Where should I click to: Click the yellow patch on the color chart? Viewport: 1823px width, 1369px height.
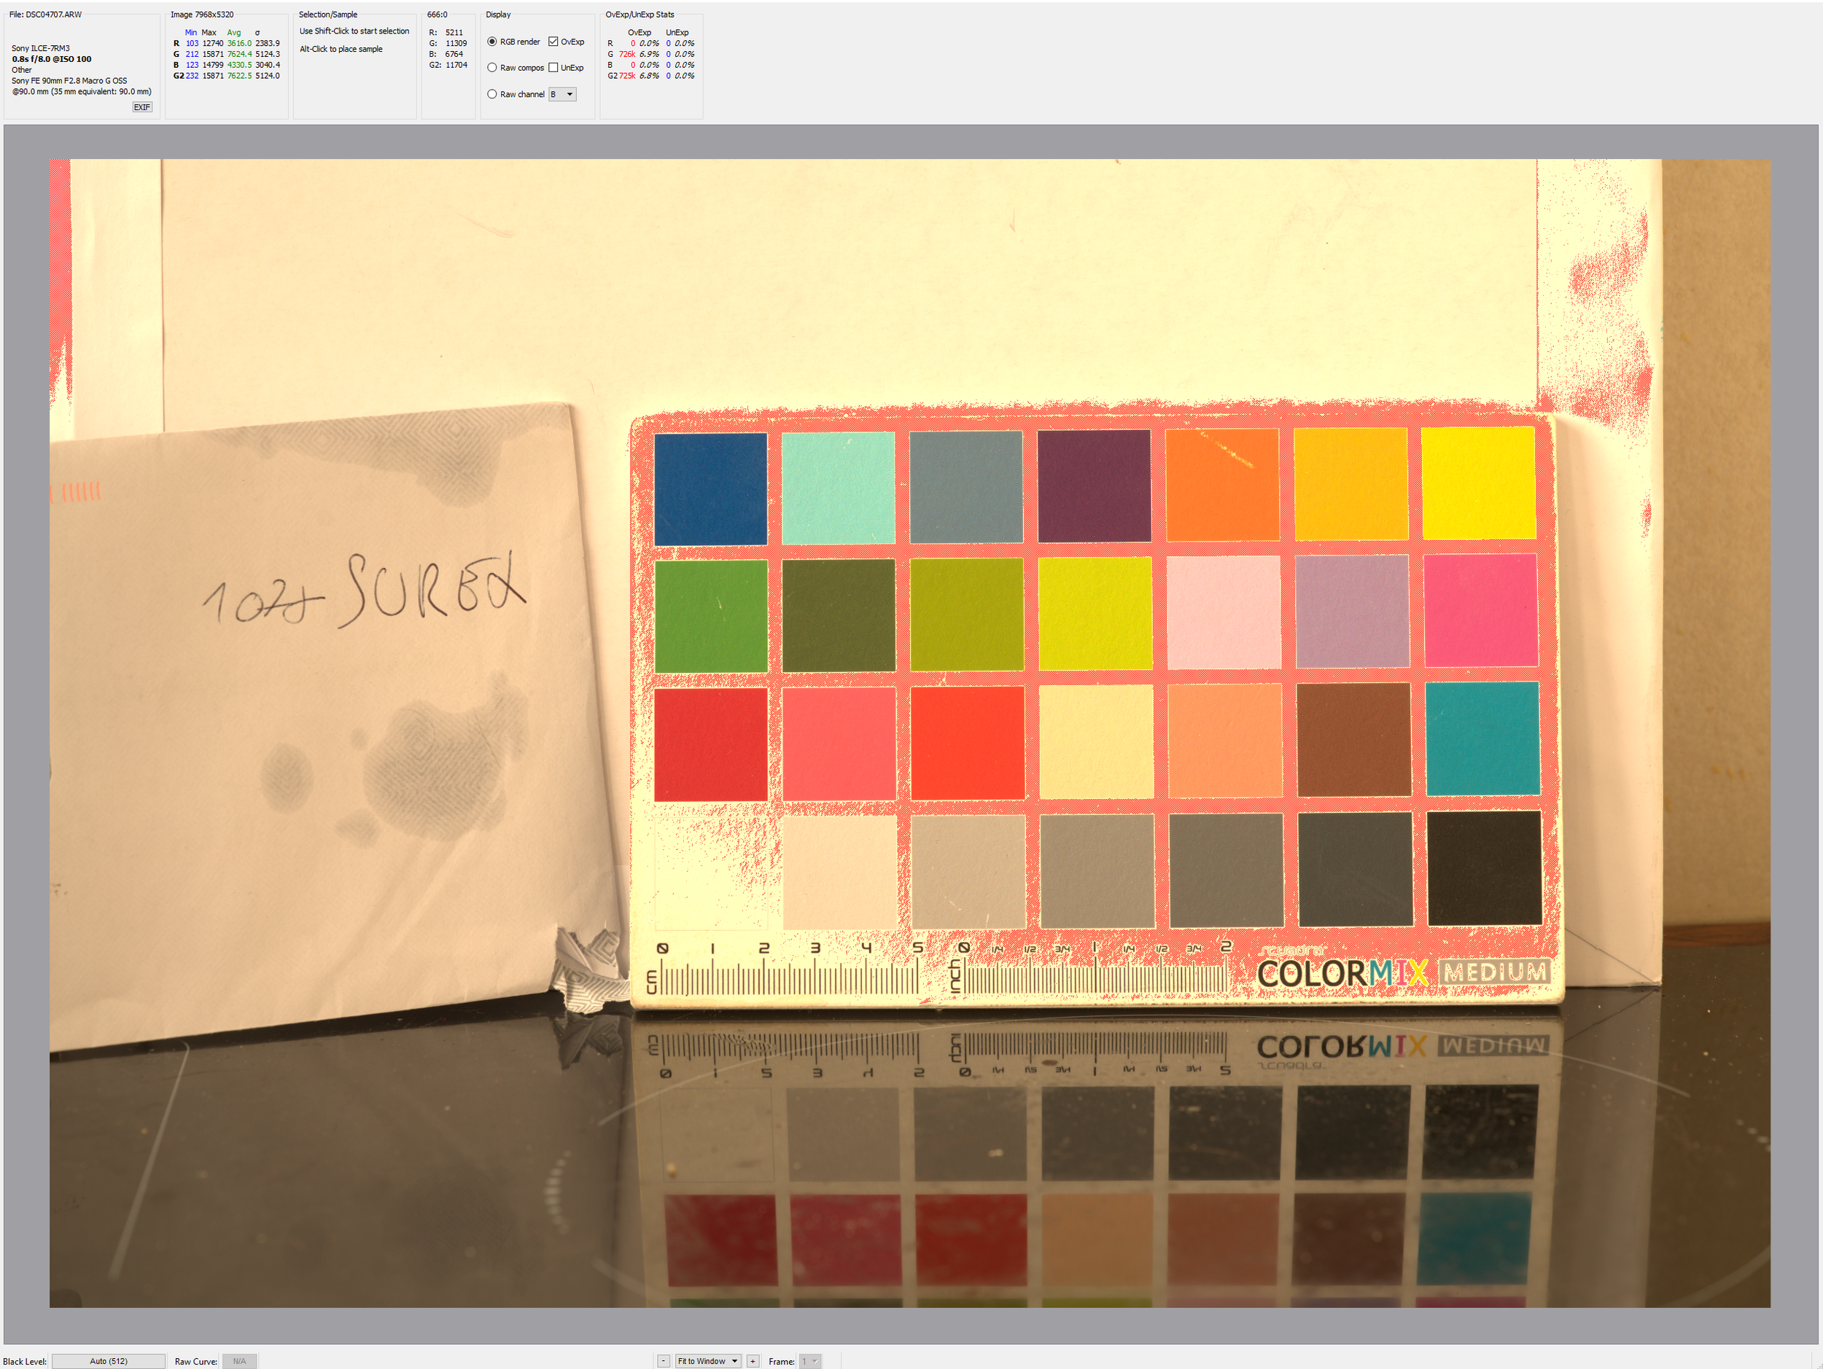coord(1477,483)
